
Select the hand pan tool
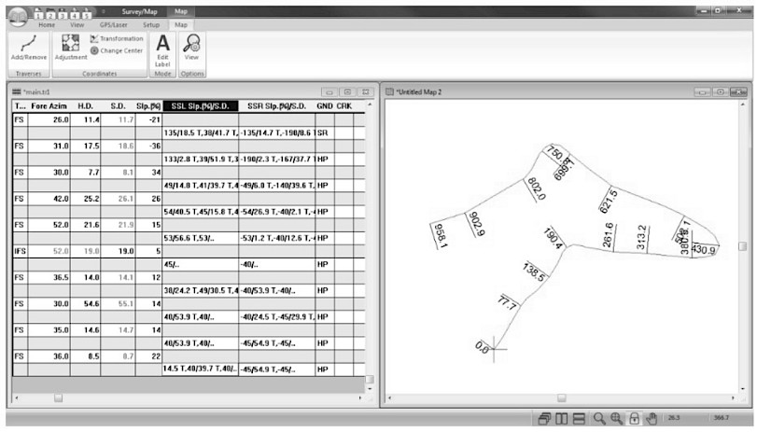click(652, 420)
